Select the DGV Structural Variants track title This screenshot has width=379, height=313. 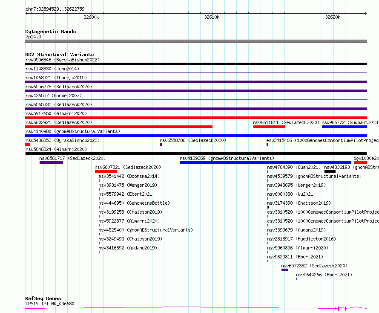pyautogui.click(x=60, y=55)
